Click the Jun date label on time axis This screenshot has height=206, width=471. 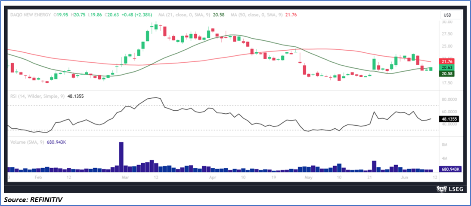coord(404,178)
